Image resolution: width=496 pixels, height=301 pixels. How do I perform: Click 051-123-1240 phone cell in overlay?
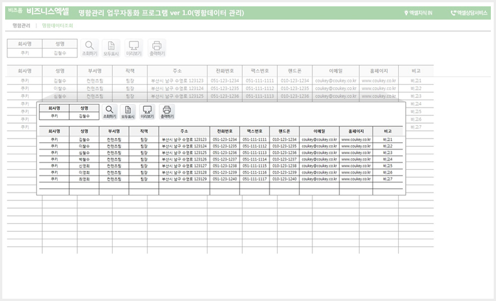[225, 179]
